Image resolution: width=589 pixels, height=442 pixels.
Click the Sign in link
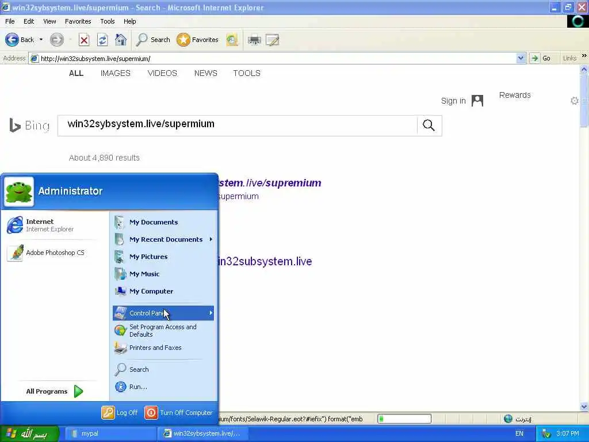453,101
